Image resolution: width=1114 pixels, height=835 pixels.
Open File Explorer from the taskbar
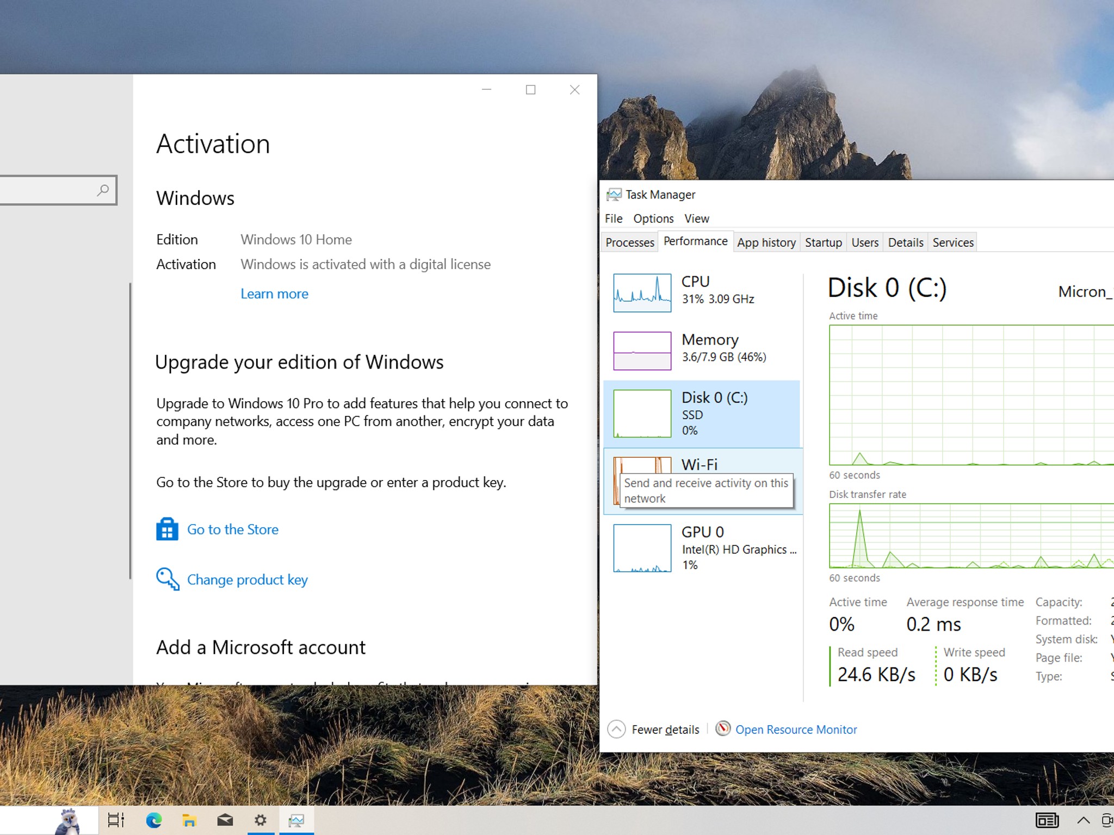click(x=189, y=820)
